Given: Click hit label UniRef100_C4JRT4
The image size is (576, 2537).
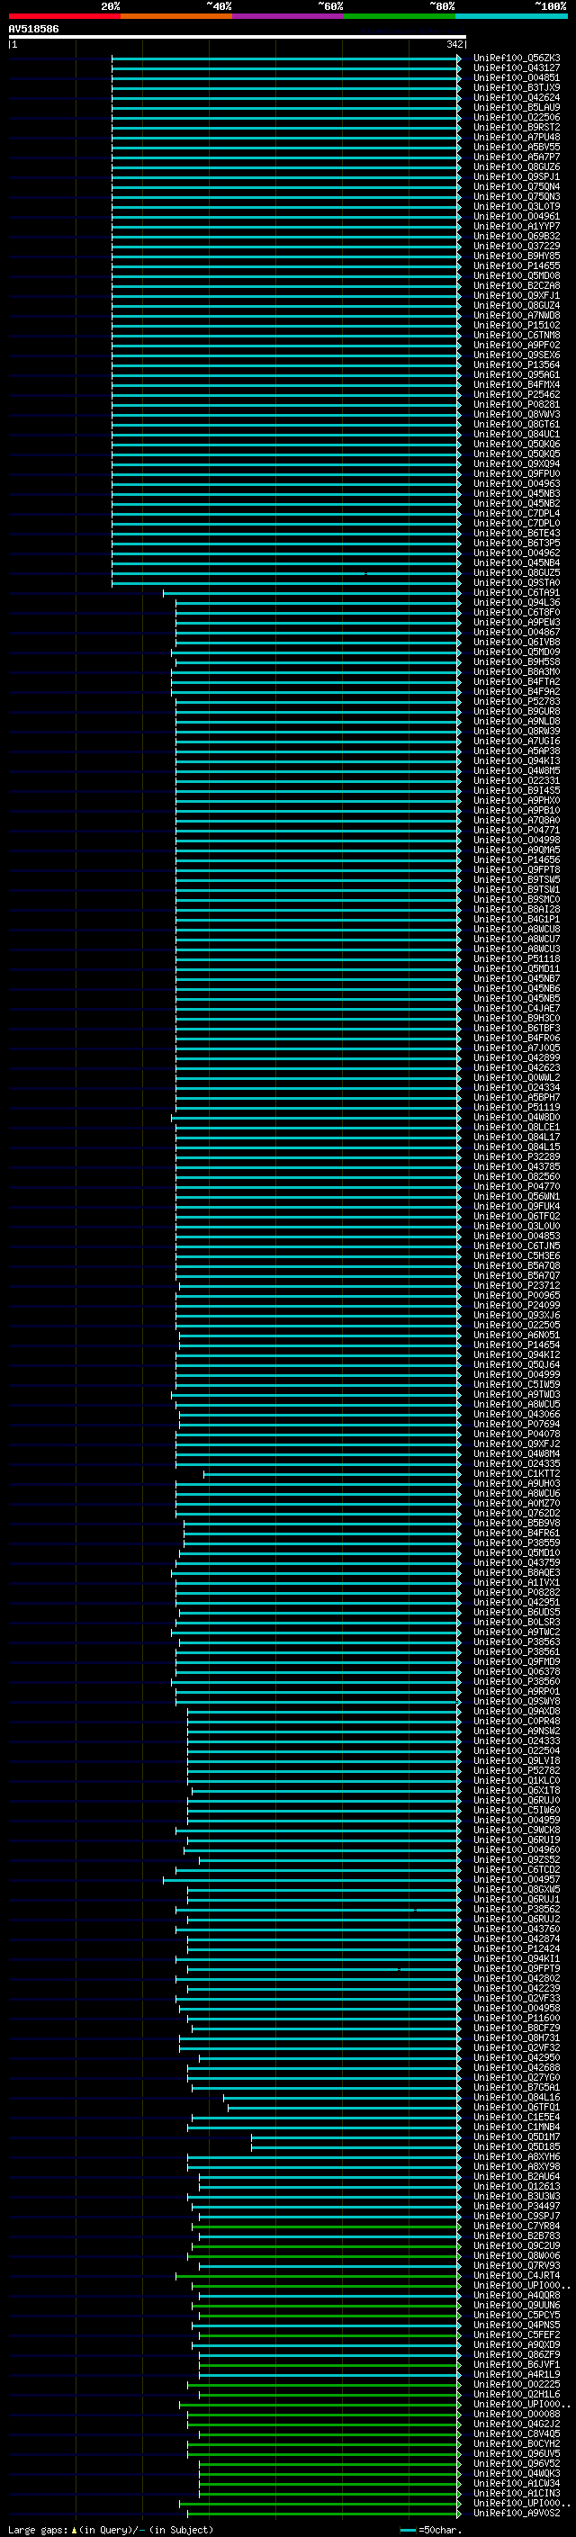Looking at the screenshot, I should (x=517, y=2276).
